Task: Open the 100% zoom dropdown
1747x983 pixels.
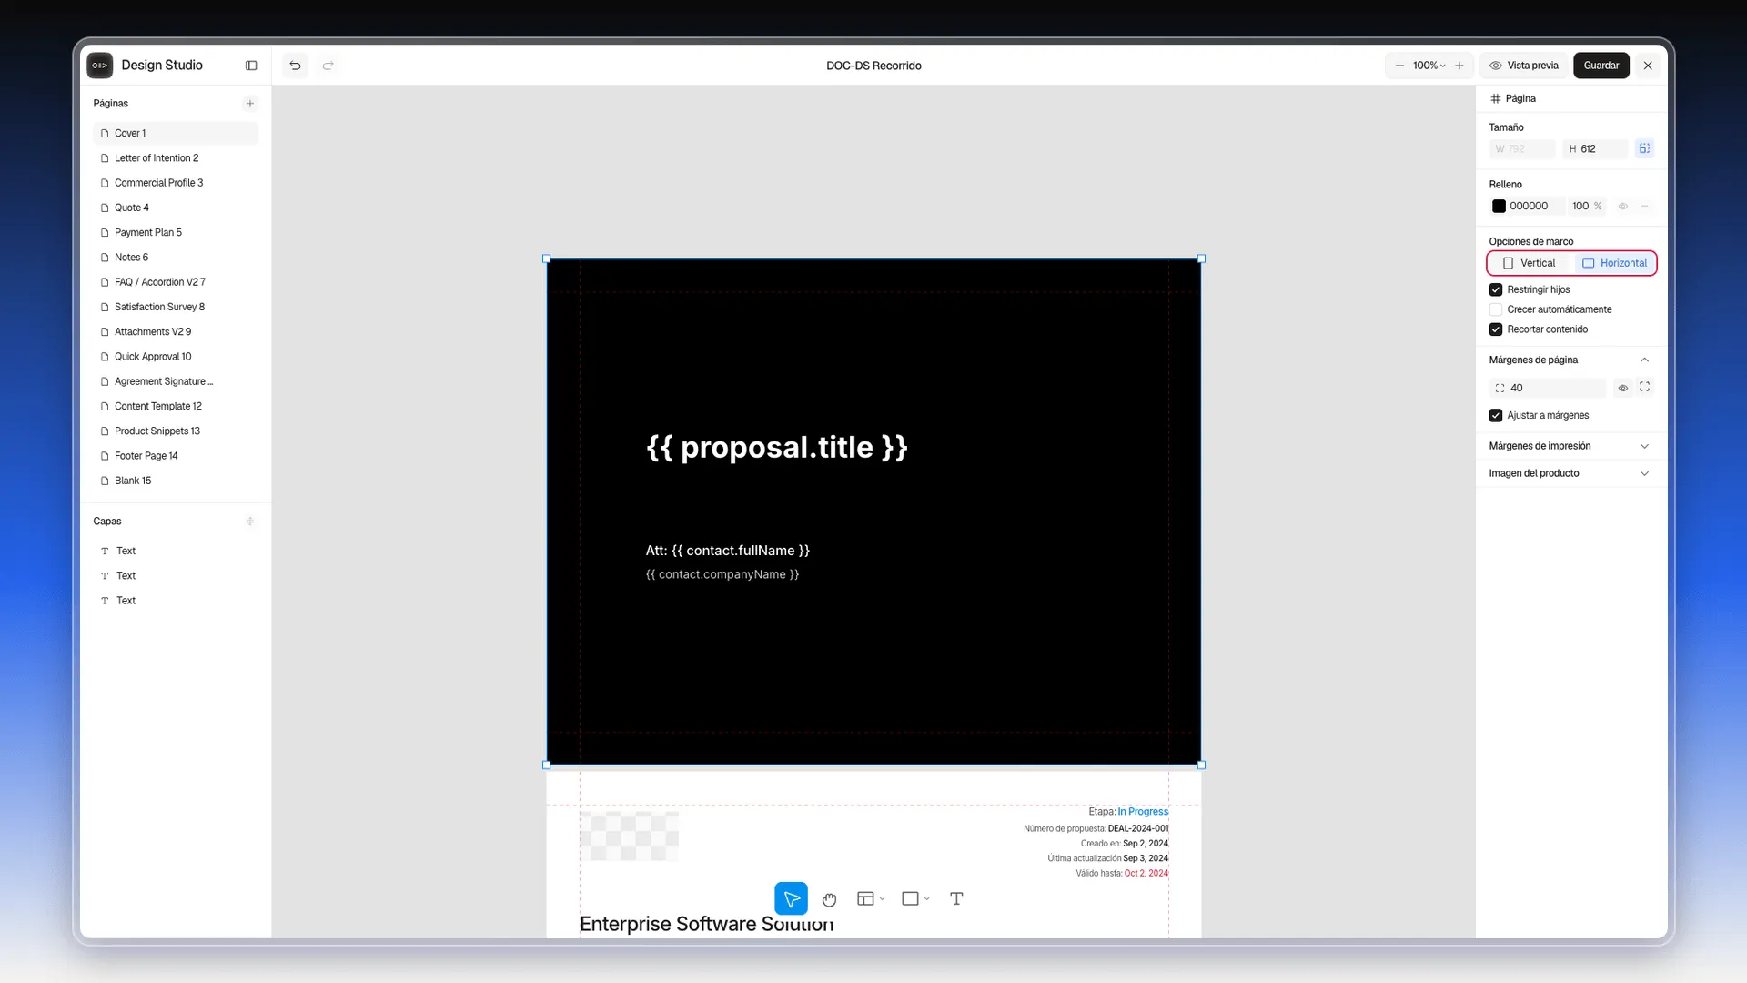Action: click(1429, 66)
